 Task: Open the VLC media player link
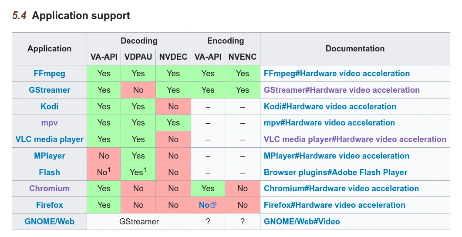pyautogui.click(x=49, y=139)
